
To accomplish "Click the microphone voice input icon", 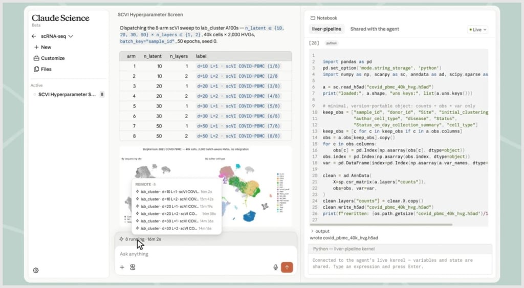I will (x=276, y=268).
